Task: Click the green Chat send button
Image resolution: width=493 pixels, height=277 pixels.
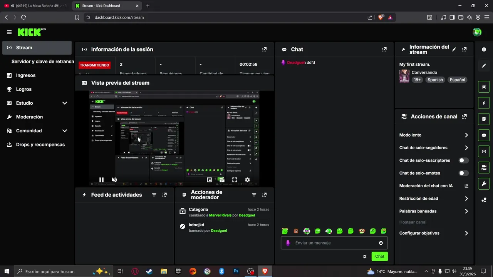Action: (379, 257)
